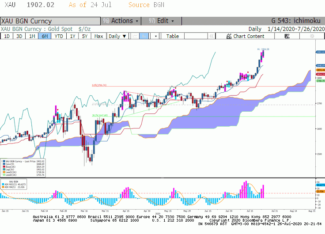This screenshot has width=325, height=234.
Task: Click the Lead1(26) orange legend swatch
Action: coord(4,172)
